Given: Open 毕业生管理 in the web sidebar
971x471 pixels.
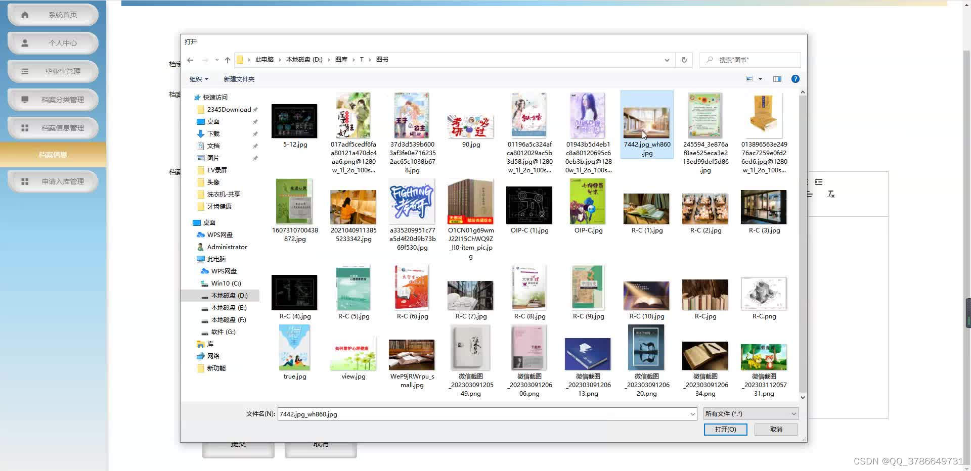Looking at the screenshot, I should 53,71.
